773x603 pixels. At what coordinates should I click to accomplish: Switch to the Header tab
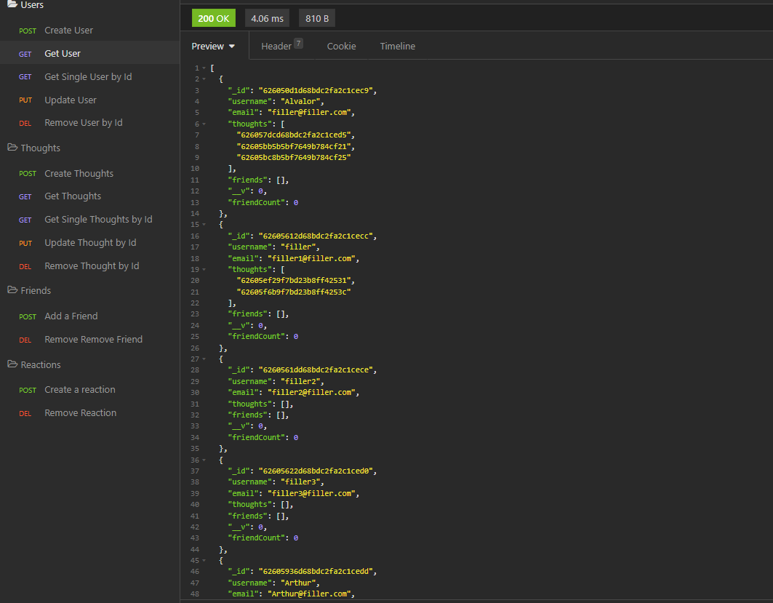(x=281, y=46)
